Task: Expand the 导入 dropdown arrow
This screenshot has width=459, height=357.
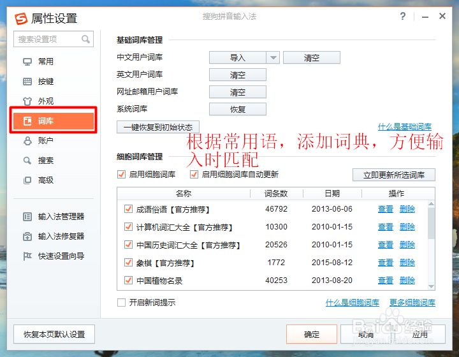Action: coord(273,57)
